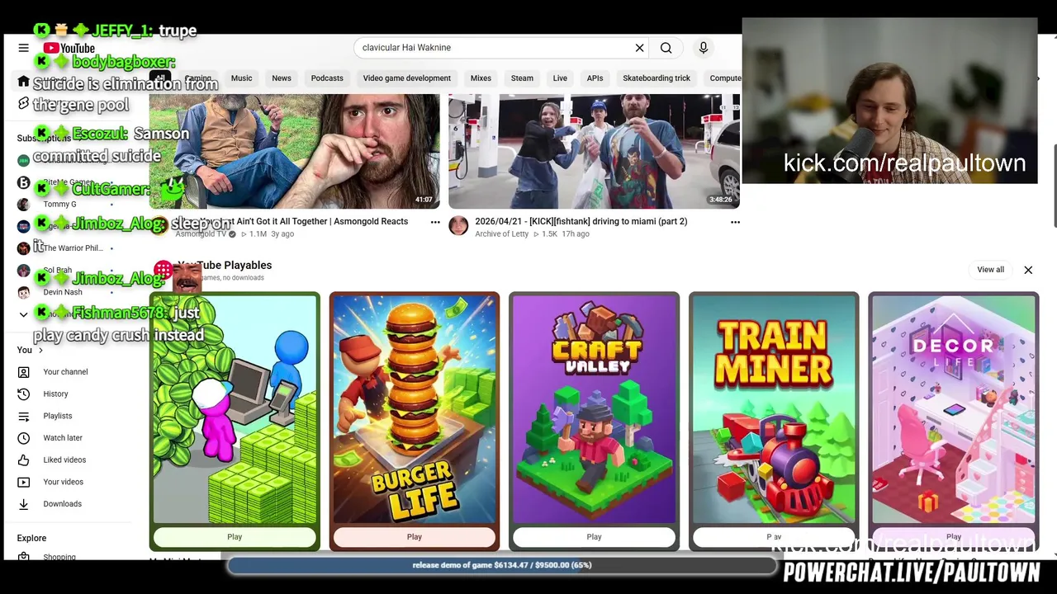1057x594 pixels.
Task: Play the Craft Valley game
Action: tap(594, 537)
